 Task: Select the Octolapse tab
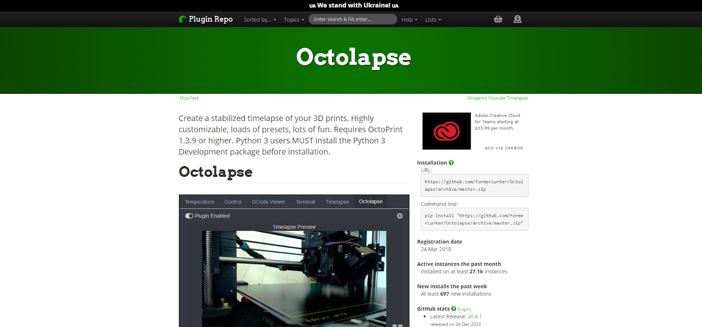click(x=371, y=202)
